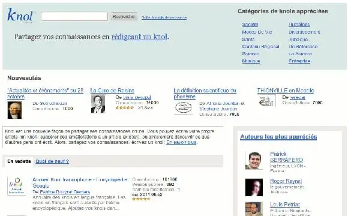348x216 pixels.
Task: Open the Contenu Régional category
Action: tap(260, 47)
